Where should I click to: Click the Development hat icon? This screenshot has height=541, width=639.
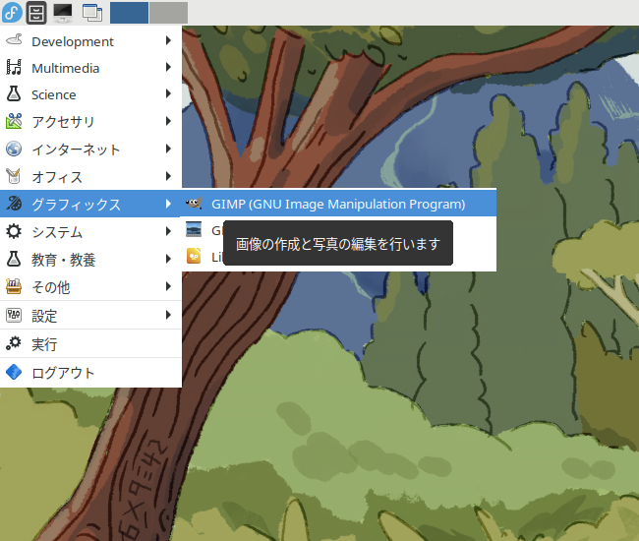pos(14,40)
